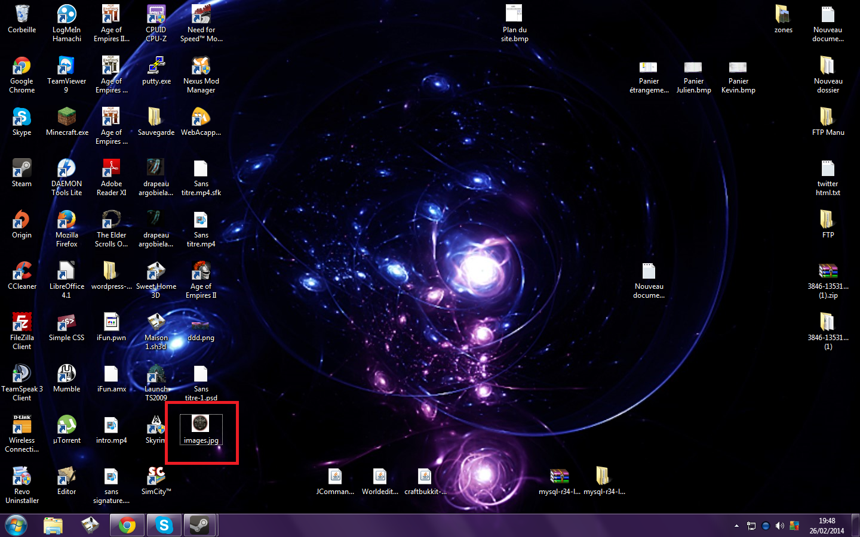Select the Worldedit jar file
Image resolution: width=860 pixels, height=537 pixels.
[380, 481]
